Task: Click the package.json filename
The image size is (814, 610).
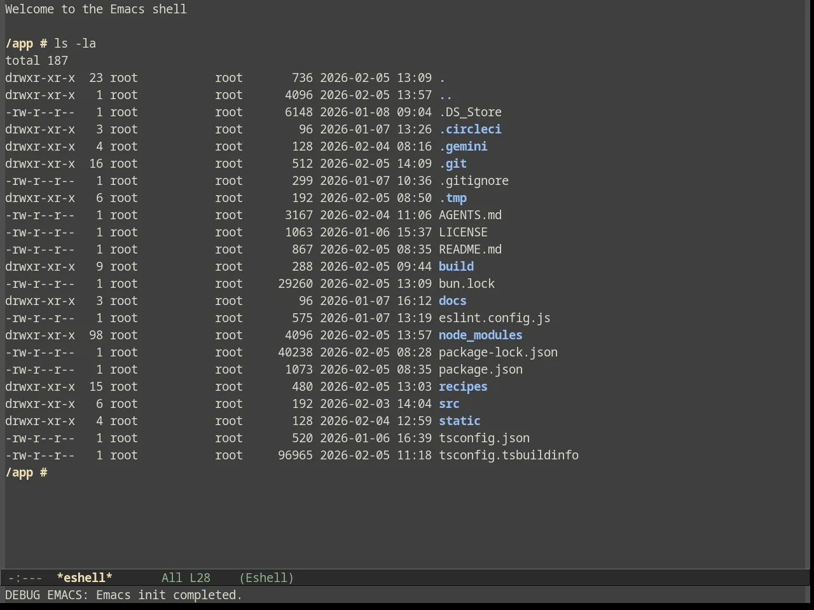Action: point(481,369)
